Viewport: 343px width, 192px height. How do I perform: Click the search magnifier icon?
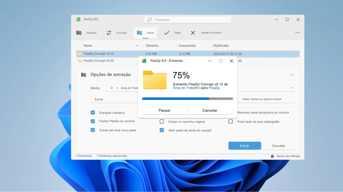click(150, 20)
